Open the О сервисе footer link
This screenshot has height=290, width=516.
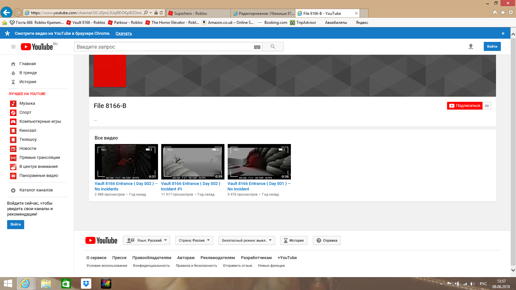point(96,258)
